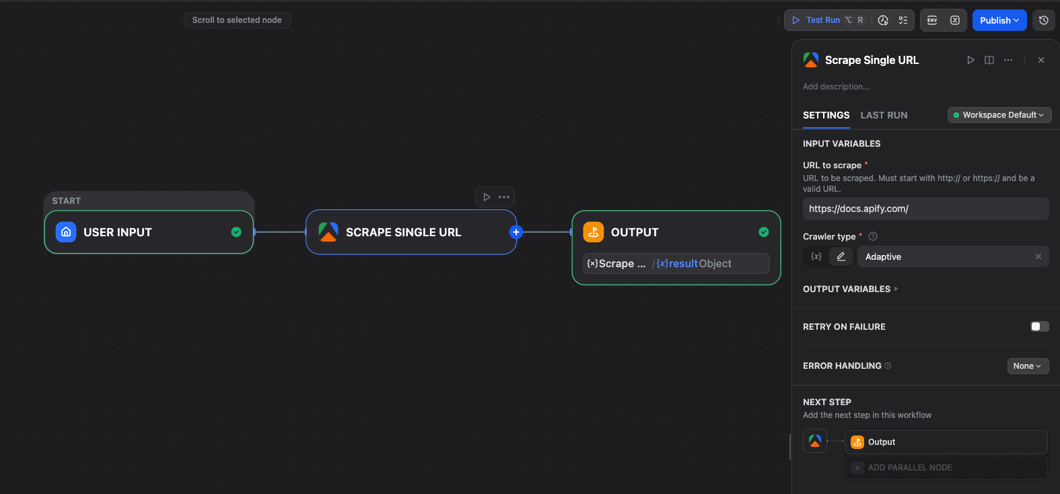Click the Output node green check status
The width and height of the screenshot is (1060, 494).
coord(764,232)
